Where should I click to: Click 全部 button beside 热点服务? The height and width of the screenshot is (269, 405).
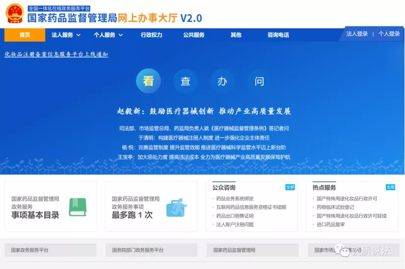click(x=390, y=187)
